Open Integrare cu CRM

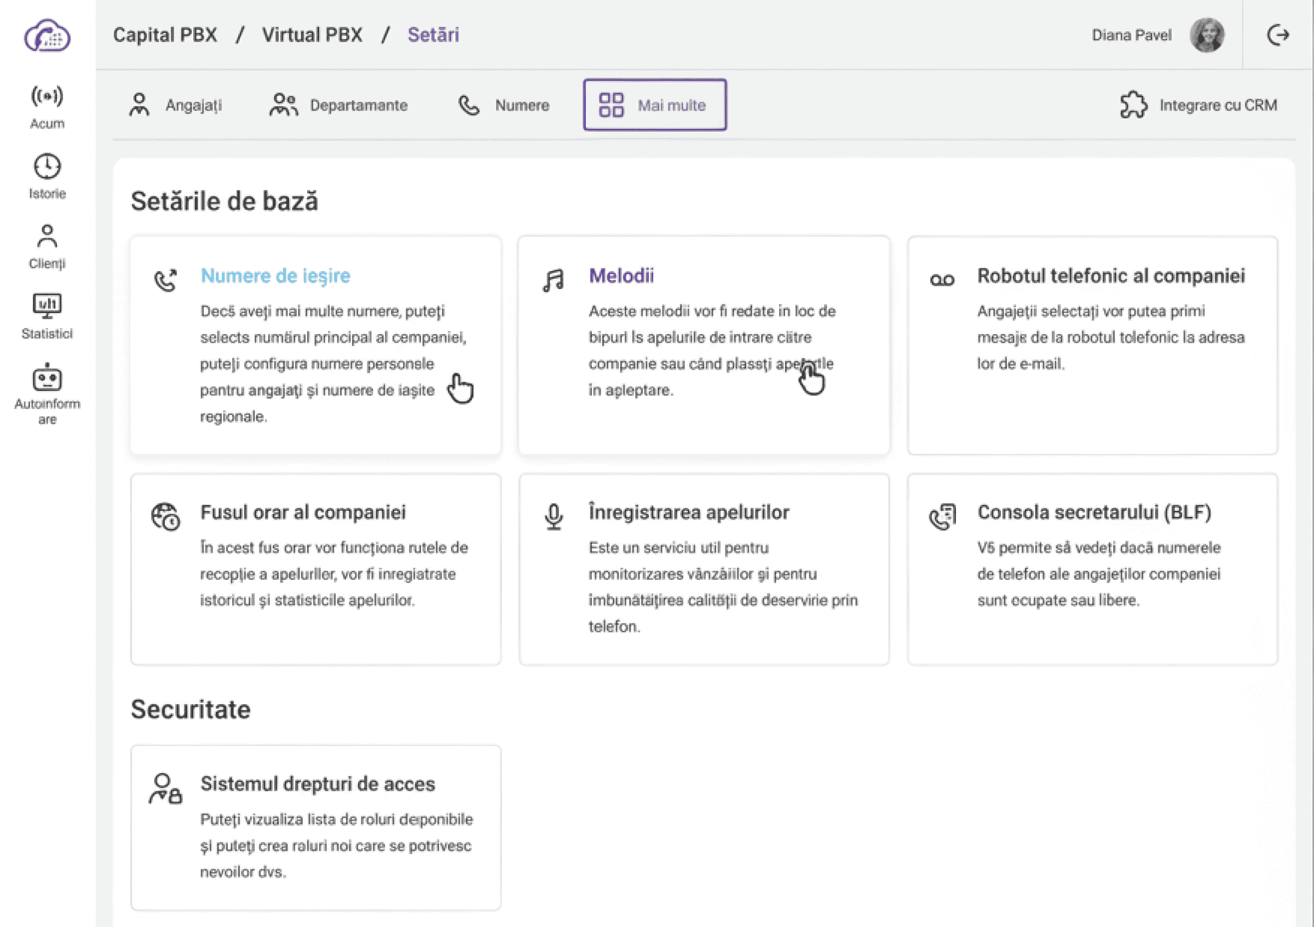1198,105
